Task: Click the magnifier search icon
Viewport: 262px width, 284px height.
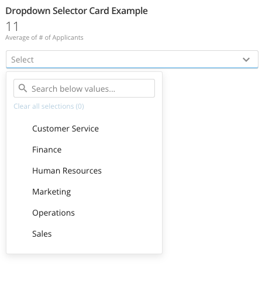Action: [23, 88]
